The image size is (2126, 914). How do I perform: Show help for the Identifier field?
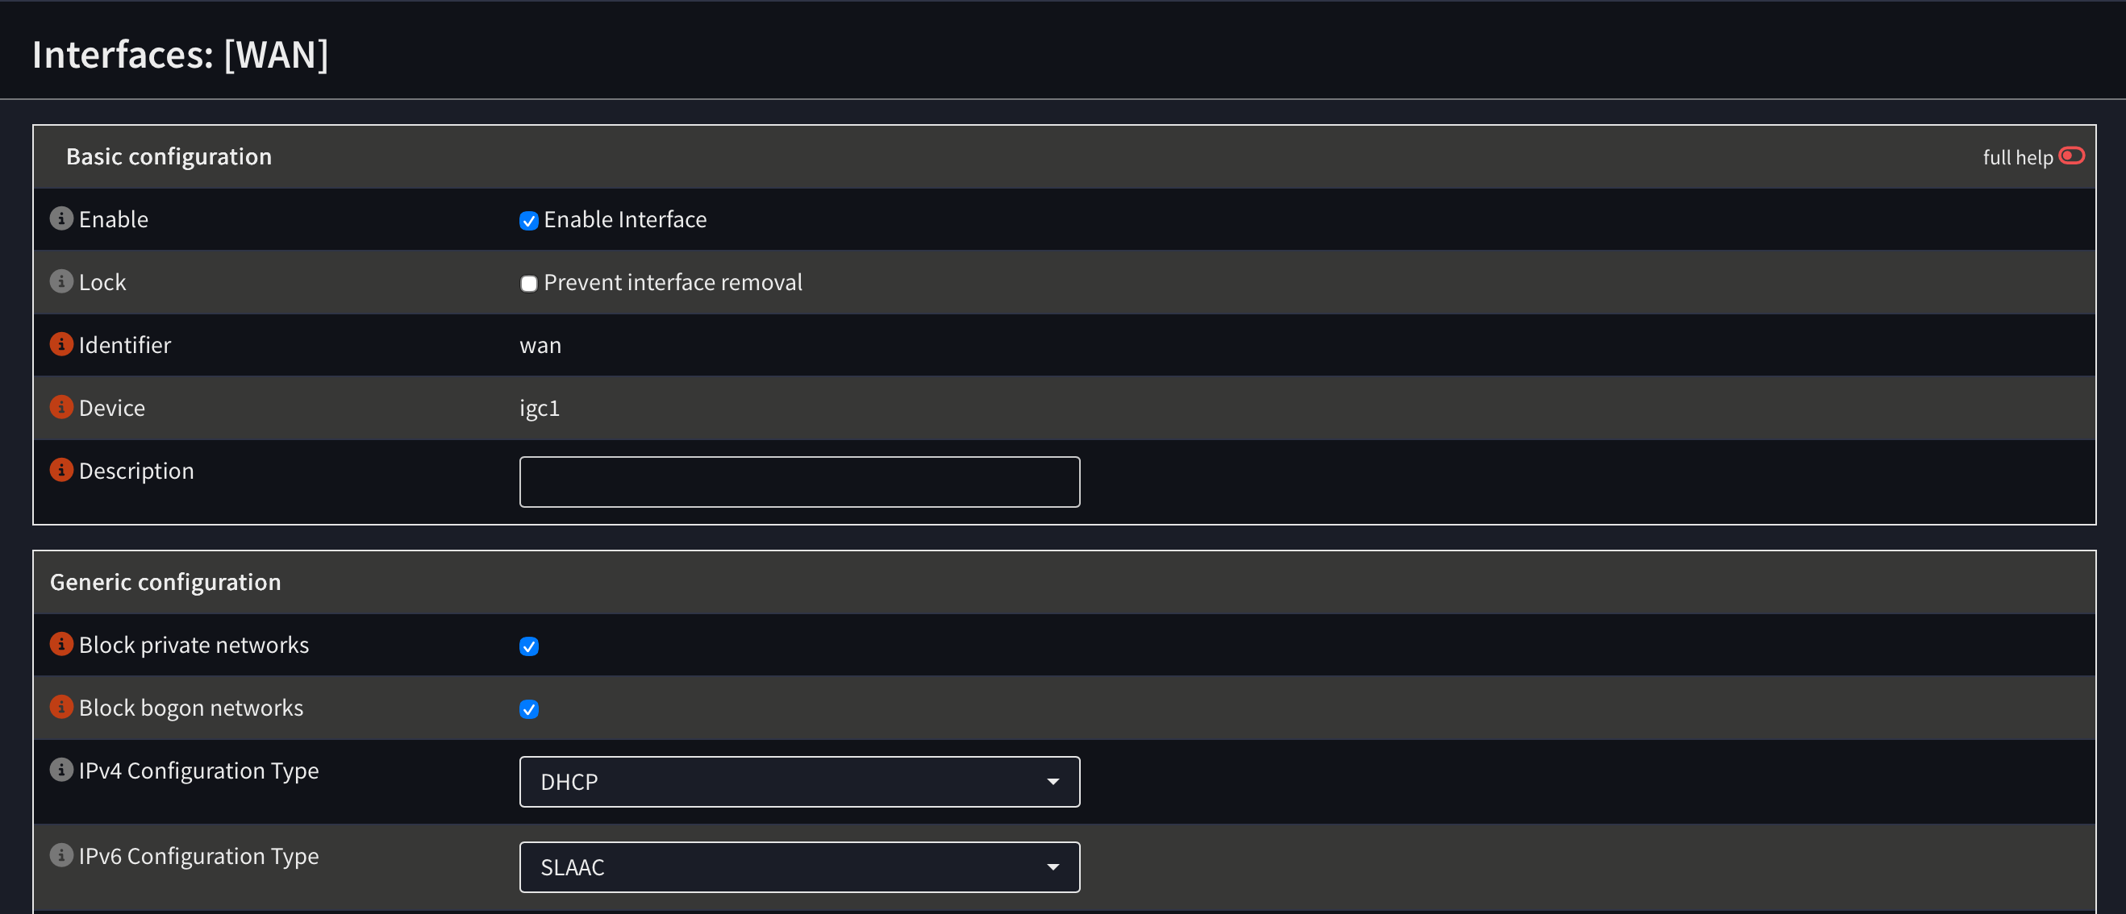pyautogui.click(x=61, y=344)
